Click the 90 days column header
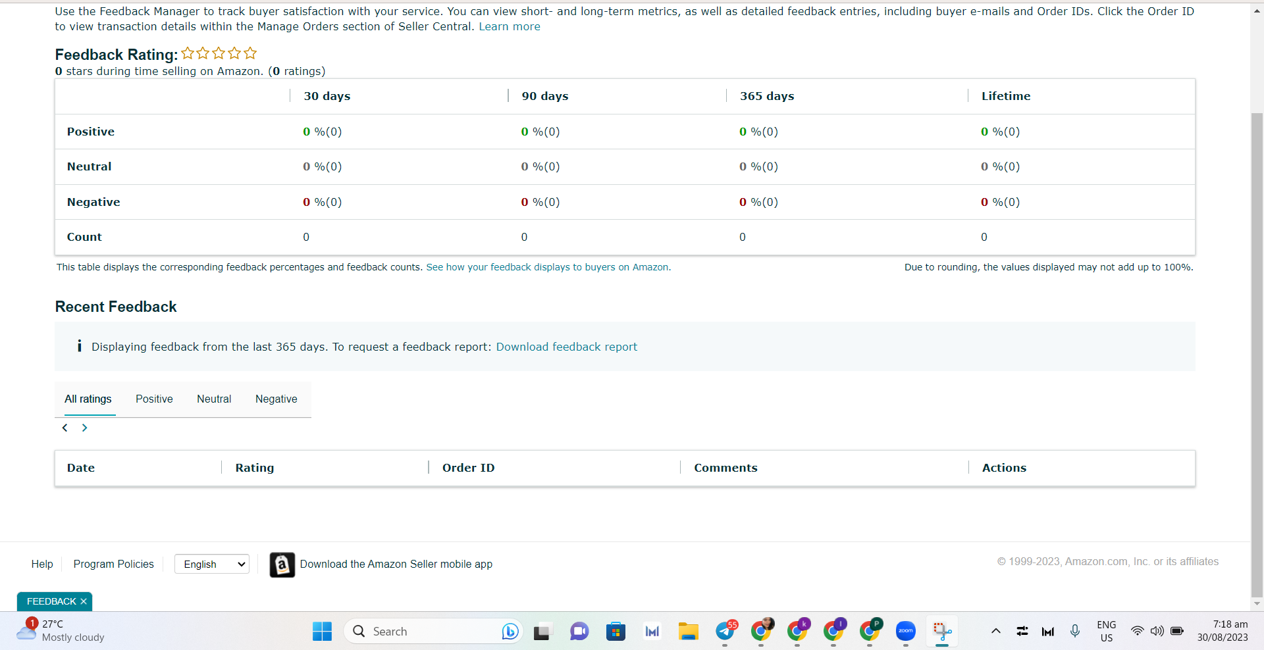The image size is (1264, 650). [x=545, y=96]
